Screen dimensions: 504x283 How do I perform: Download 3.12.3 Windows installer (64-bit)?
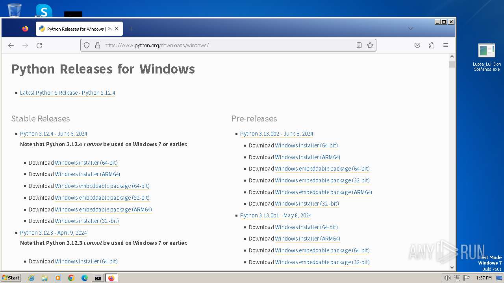pos(86,261)
